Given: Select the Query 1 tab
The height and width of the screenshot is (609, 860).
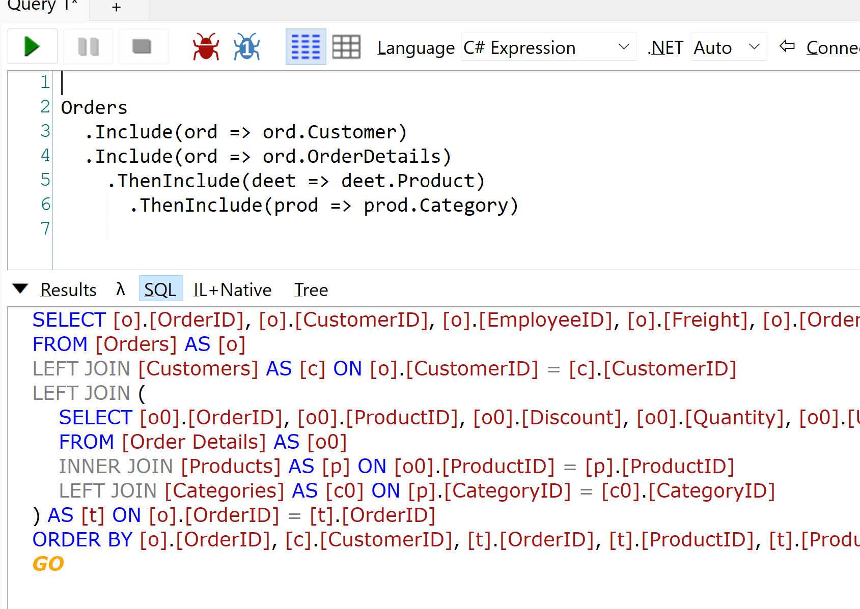Looking at the screenshot, I should [x=43, y=6].
